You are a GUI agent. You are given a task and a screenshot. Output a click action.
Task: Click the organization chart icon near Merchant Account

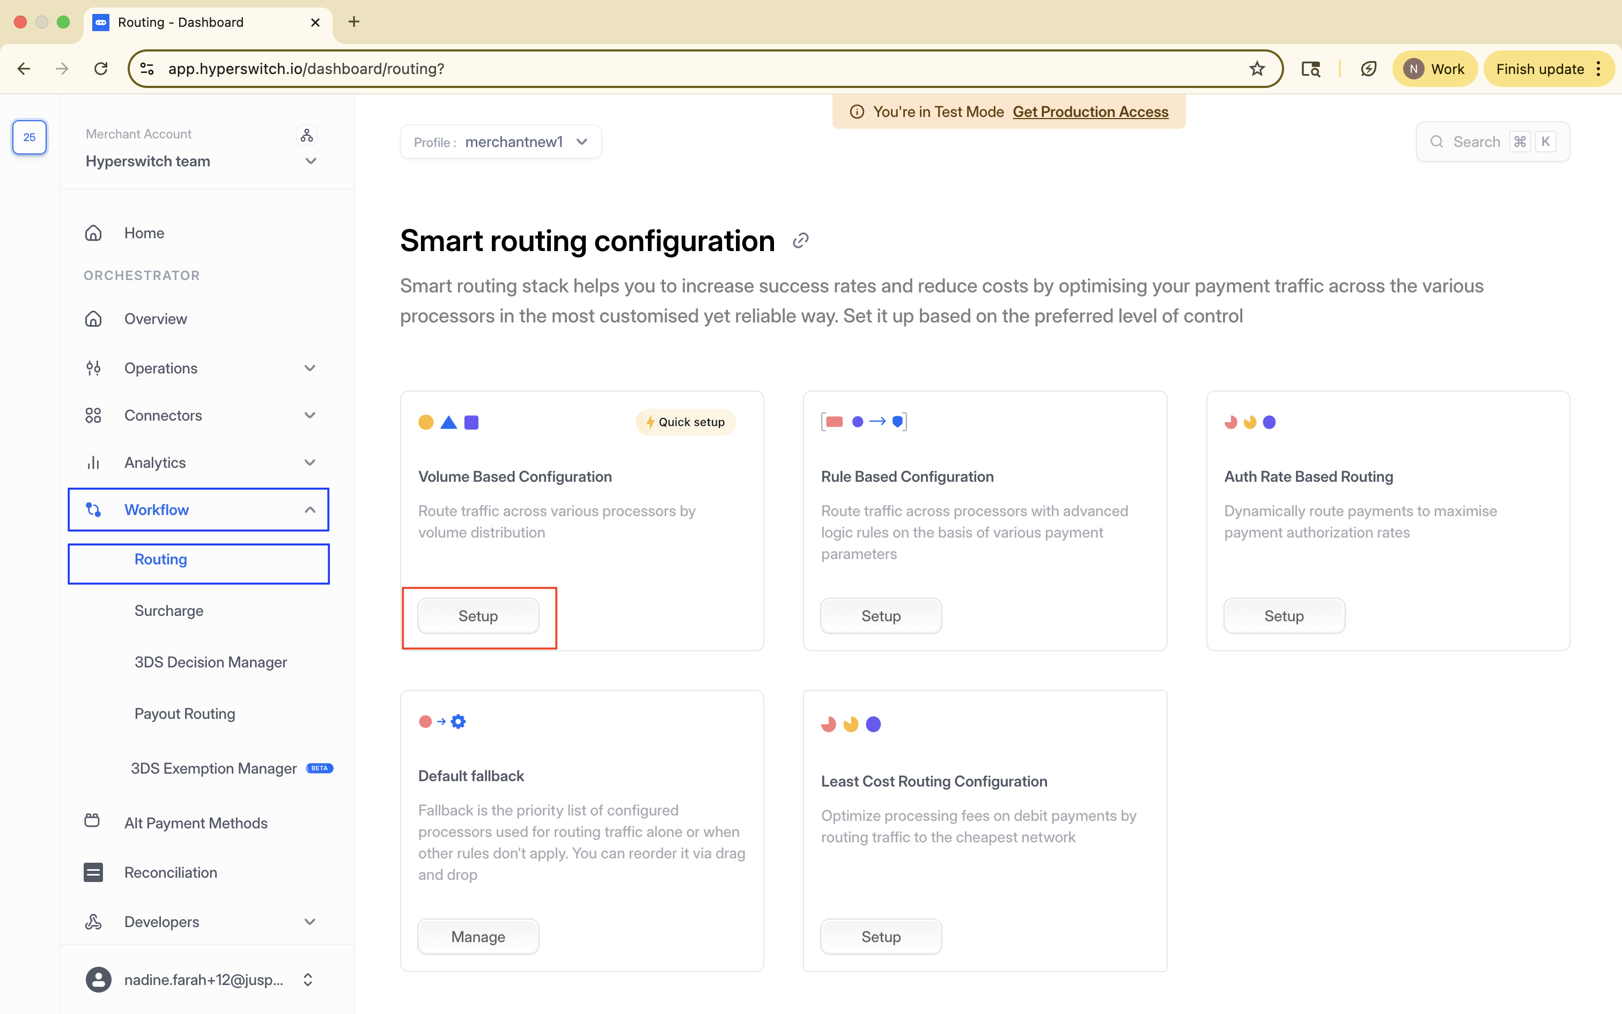coord(306,135)
